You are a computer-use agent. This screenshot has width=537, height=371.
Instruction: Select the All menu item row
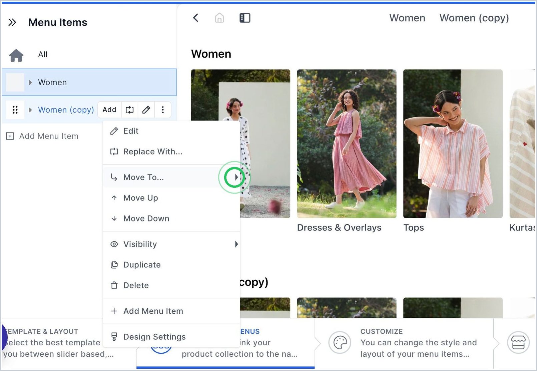pos(89,55)
